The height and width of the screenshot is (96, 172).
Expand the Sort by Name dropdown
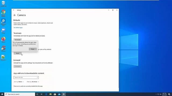pos(19,82)
